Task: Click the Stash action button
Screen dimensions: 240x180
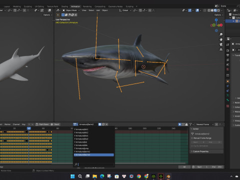Action: (55, 124)
